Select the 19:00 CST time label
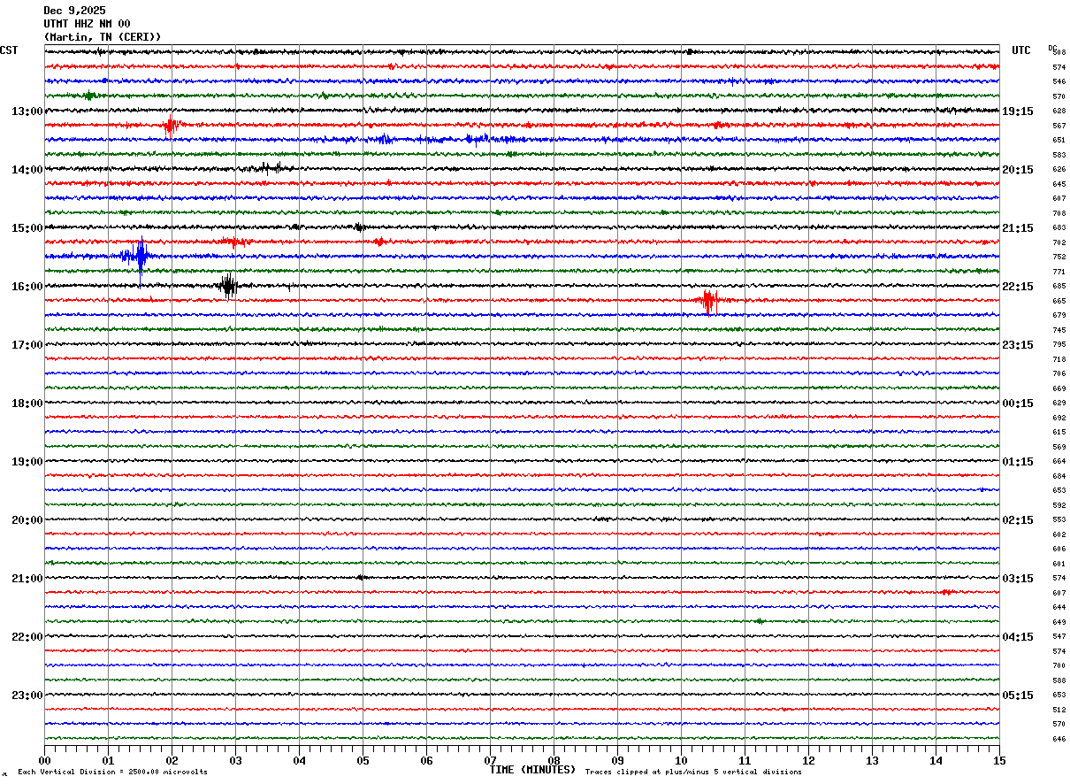This screenshot has height=784, width=1070. (27, 462)
